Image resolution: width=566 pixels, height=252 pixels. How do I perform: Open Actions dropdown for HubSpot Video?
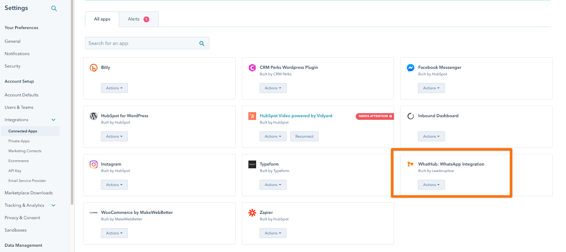(x=273, y=136)
